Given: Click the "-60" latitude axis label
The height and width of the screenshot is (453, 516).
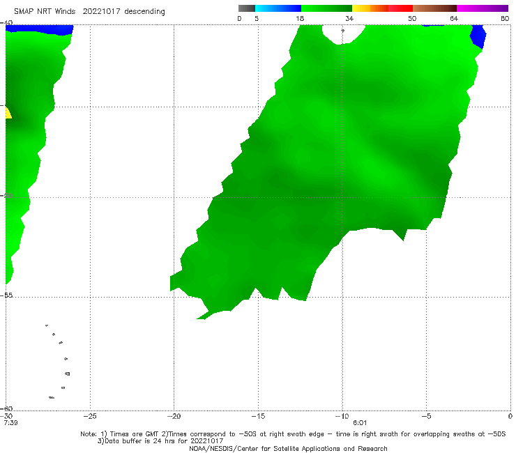Looking at the screenshot, I should [6, 408].
